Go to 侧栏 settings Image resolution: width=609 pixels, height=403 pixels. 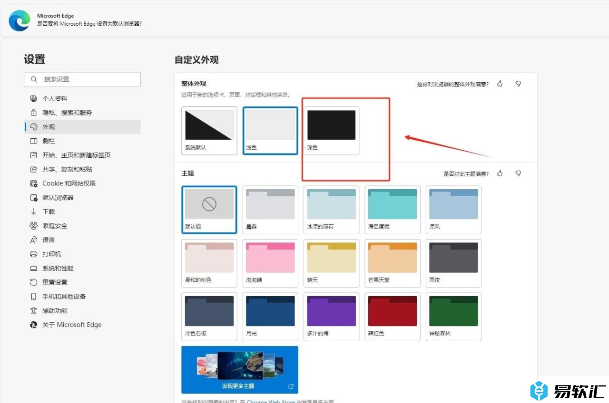pyautogui.click(x=82, y=141)
